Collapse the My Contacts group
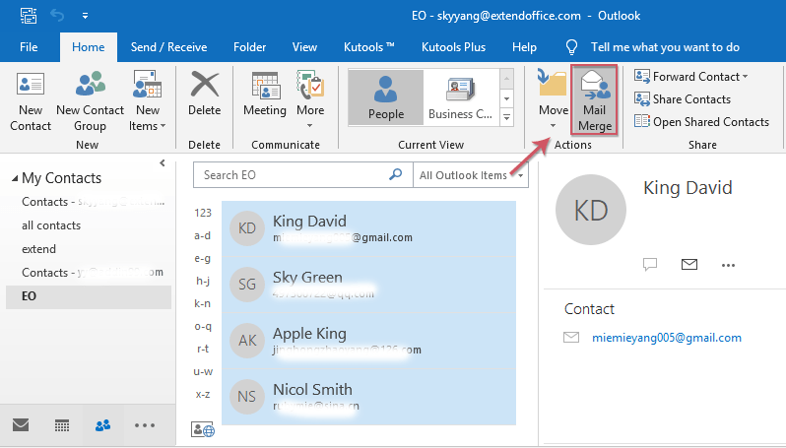 click(15, 178)
